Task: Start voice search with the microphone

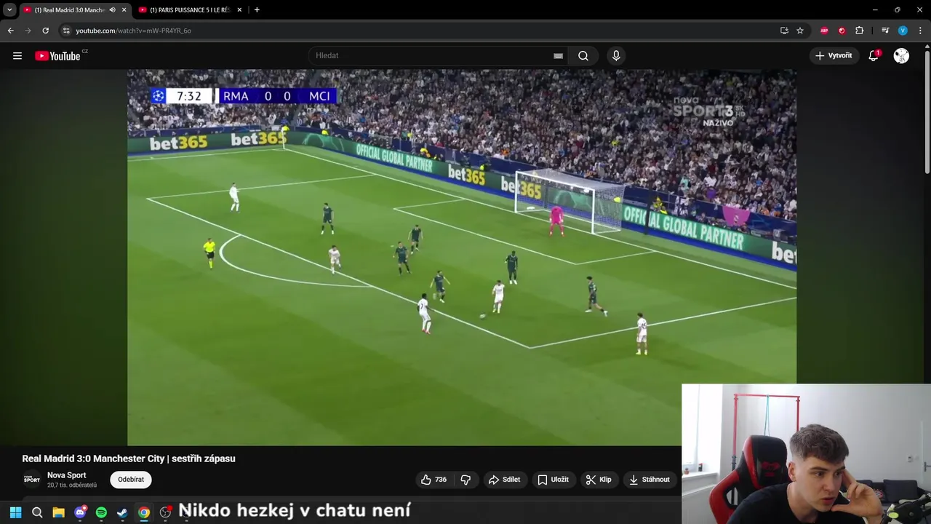Action: click(616, 55)
